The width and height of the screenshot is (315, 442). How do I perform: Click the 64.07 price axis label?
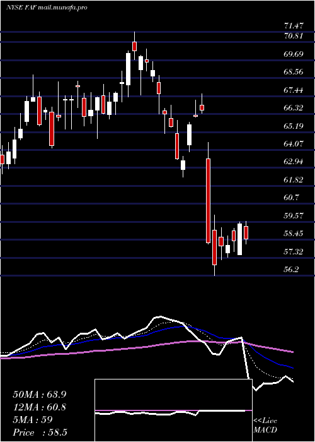[294, 144]
